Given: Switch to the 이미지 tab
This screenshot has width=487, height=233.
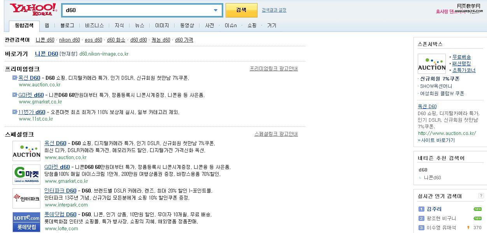Looking at the screenshot, I should 162,26.
